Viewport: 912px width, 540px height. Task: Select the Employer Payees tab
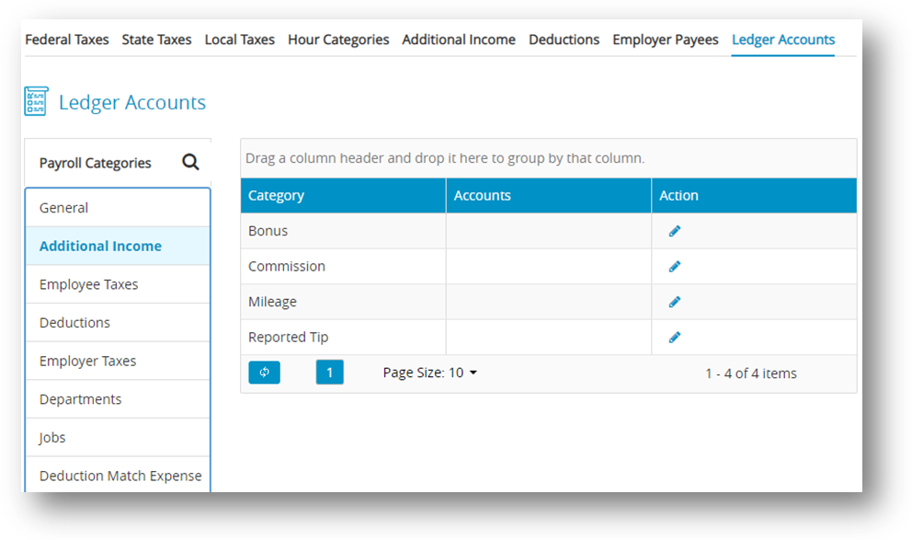coord(666,40)
